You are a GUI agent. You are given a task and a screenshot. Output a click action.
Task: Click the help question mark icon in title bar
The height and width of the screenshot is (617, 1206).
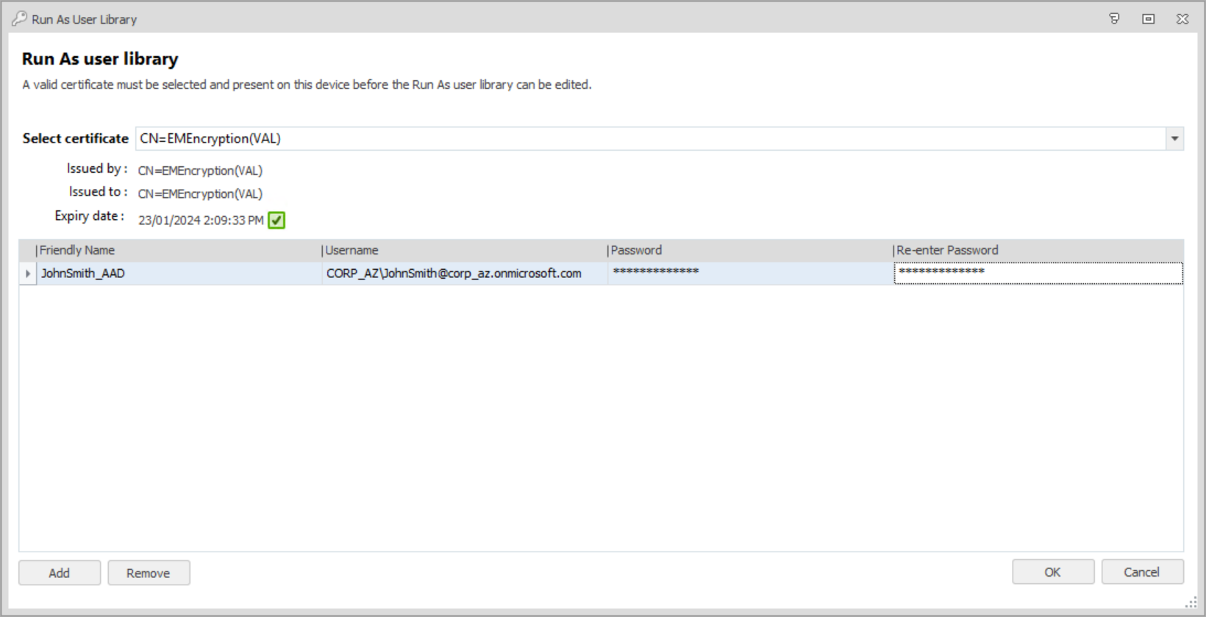[x=1114, y=19]
